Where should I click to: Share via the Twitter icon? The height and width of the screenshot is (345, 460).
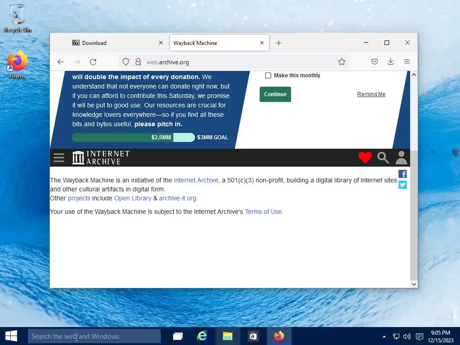click(x=402, y=185)
